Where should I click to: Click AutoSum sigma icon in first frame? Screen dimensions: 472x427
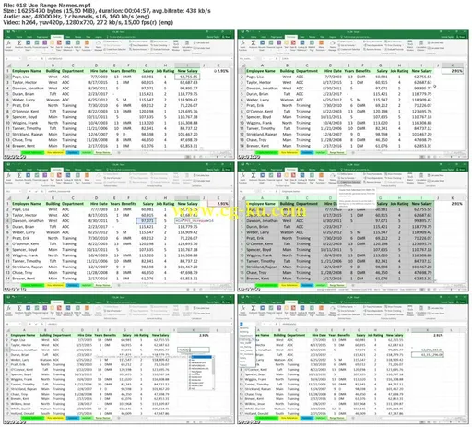pos(18,44)
